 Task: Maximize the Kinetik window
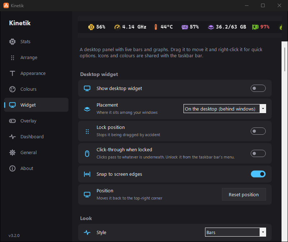(263, 5)
